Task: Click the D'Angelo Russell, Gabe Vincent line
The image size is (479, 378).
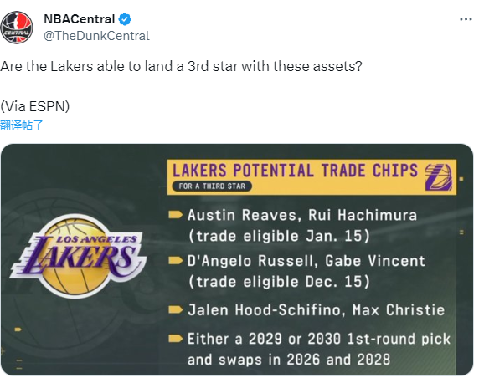Action: point(306,261)
